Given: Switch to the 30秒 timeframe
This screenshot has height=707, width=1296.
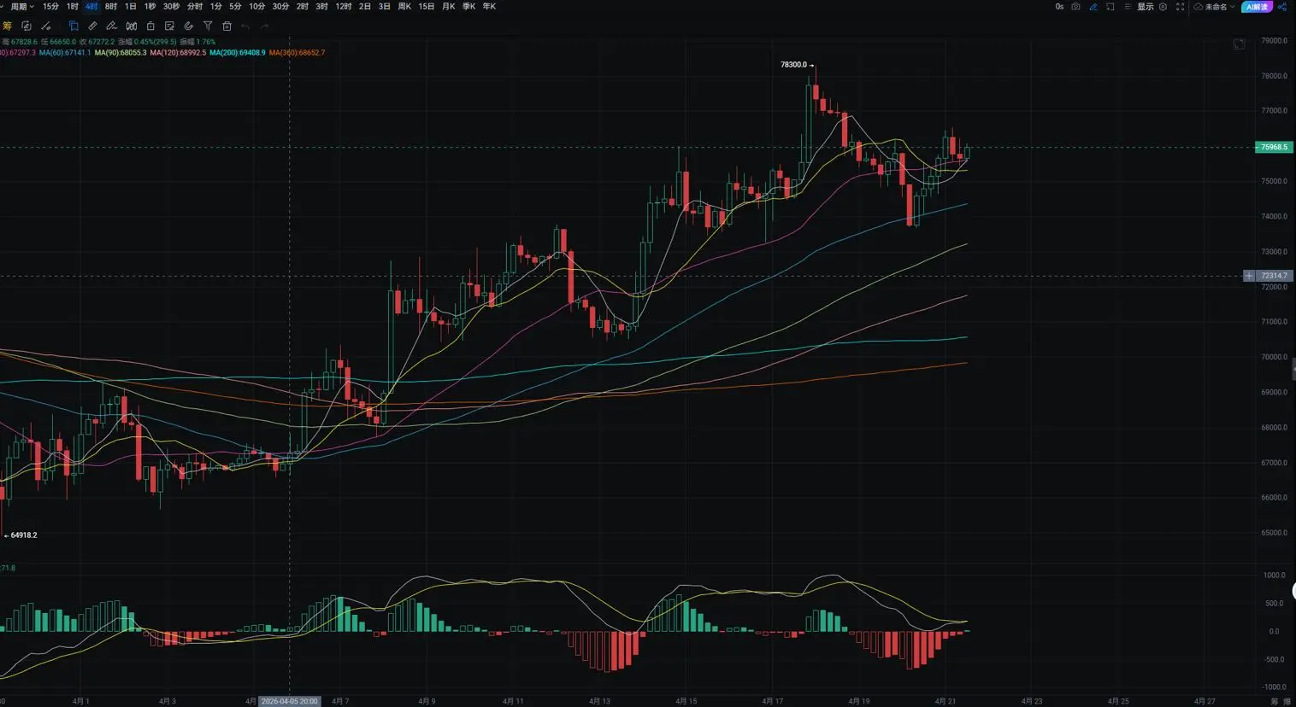Looking at the screenshot, I should [x=171, y=7].
